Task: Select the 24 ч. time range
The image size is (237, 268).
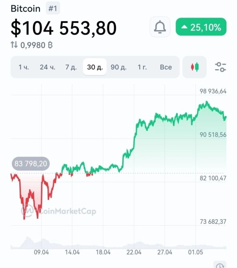Action: point(48,67)
